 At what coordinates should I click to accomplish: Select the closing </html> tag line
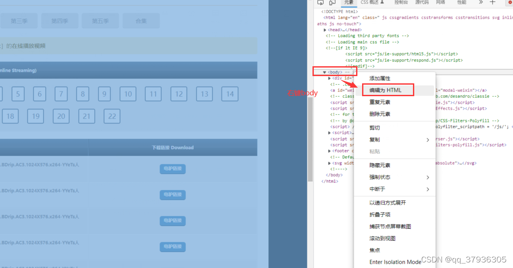(x=330, y=181)
